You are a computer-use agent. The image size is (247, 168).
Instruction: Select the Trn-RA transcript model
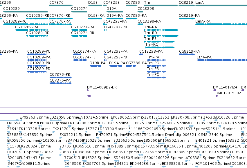161,30
